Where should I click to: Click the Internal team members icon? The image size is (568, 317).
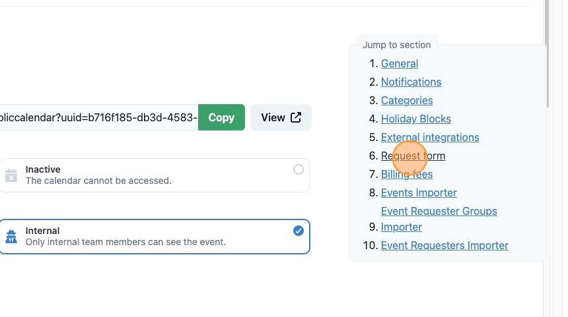[x=11, y=237]
